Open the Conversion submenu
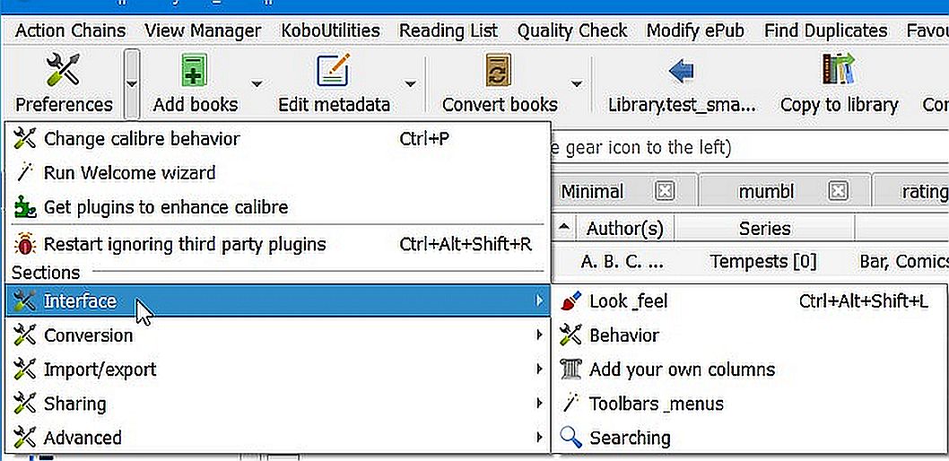Viewport: 949px width, 461px height. 278,335
